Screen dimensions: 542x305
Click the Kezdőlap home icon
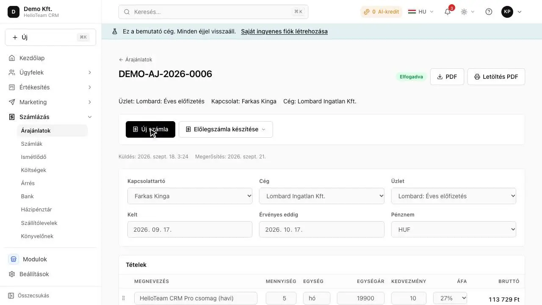click(x=12, y=58)
